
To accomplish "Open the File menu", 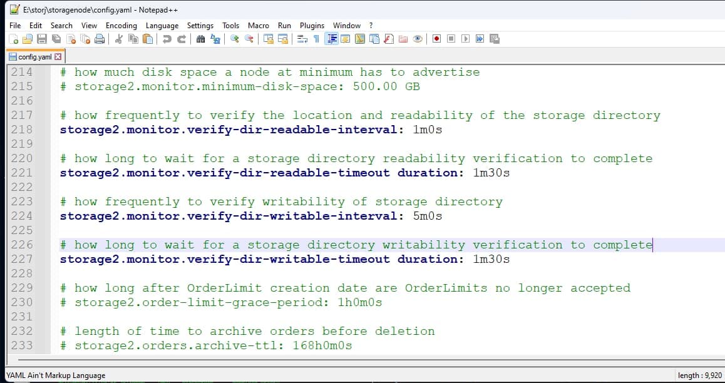I will click(15, 26).
